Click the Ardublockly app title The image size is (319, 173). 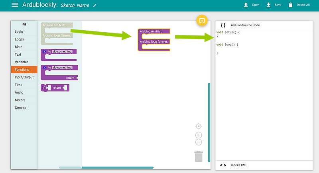click(40, 5)
